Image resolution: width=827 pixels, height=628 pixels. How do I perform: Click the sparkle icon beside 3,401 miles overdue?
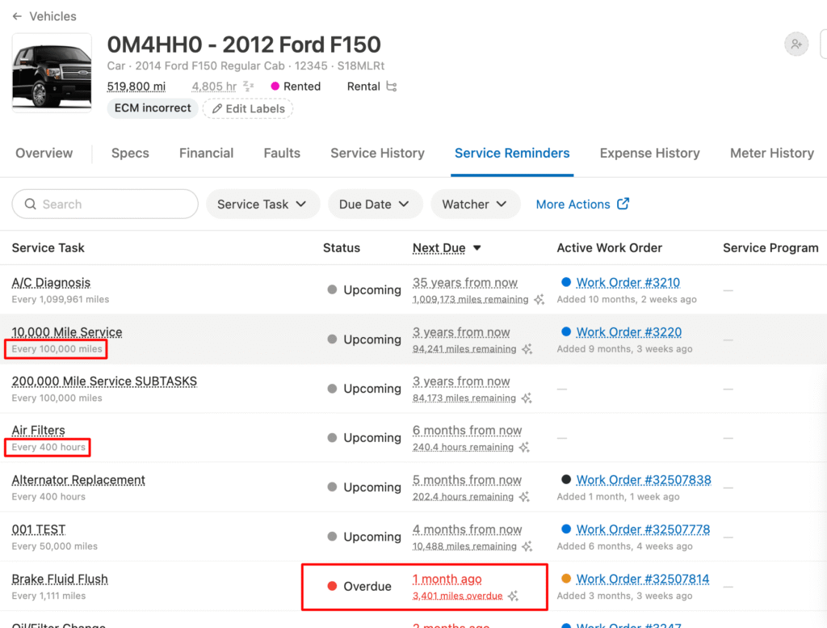(x=513, y=596)
